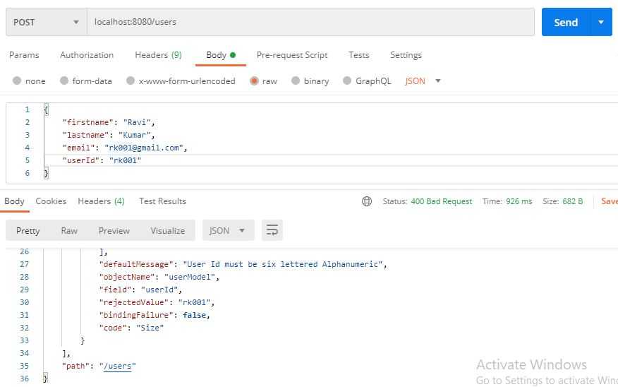Open the response Headers (4) tab
Screen dimensions: 618x387
tap(102, 201)
